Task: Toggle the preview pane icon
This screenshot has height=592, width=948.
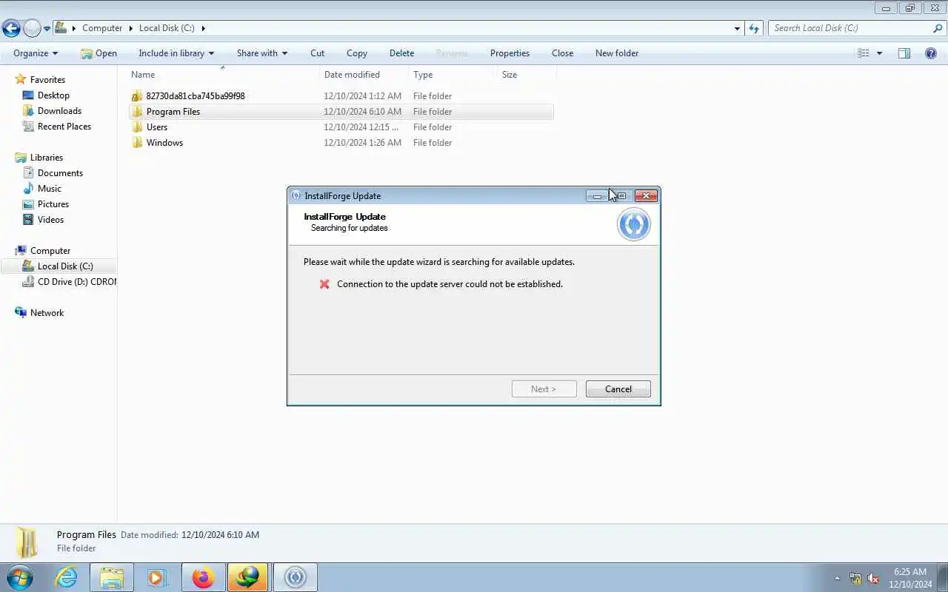Action: [904, 53]
